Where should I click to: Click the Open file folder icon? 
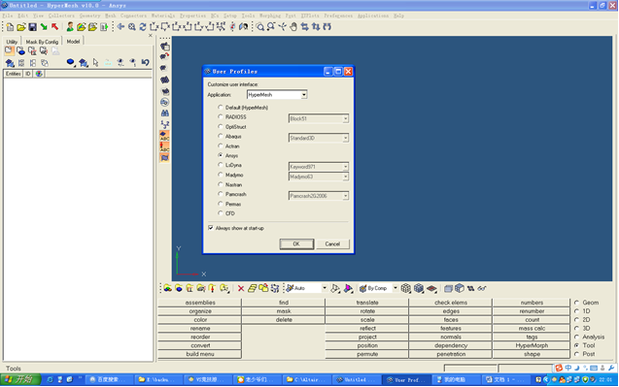click(21, 27)
